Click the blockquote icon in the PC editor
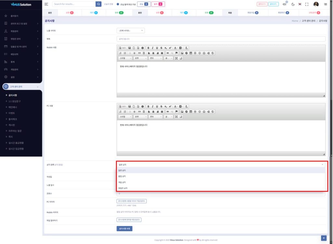The width and height of the screenshot is (333, 244). tap(140, 111)
